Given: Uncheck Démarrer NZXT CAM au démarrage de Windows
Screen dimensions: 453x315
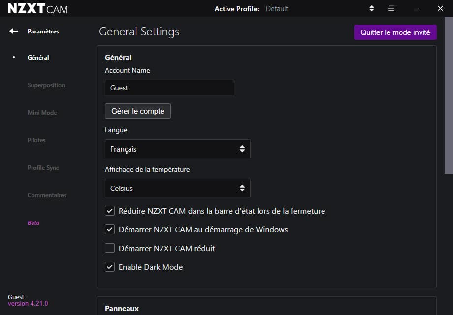Looking at the screenshot, I should tap(110, 229).
